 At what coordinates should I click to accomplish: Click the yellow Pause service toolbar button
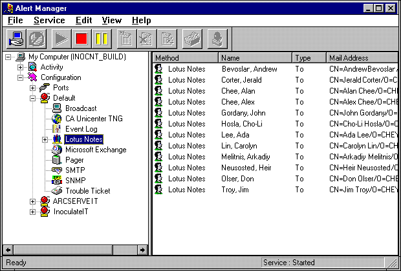point(102,39)
